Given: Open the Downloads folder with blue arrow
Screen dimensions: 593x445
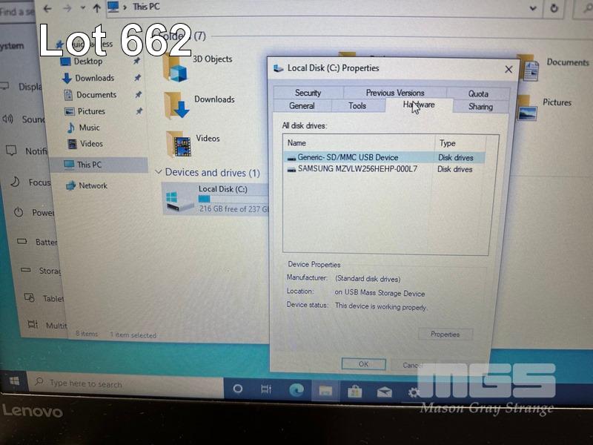Looking at the screenshot, I should click(x=176, y=106).
